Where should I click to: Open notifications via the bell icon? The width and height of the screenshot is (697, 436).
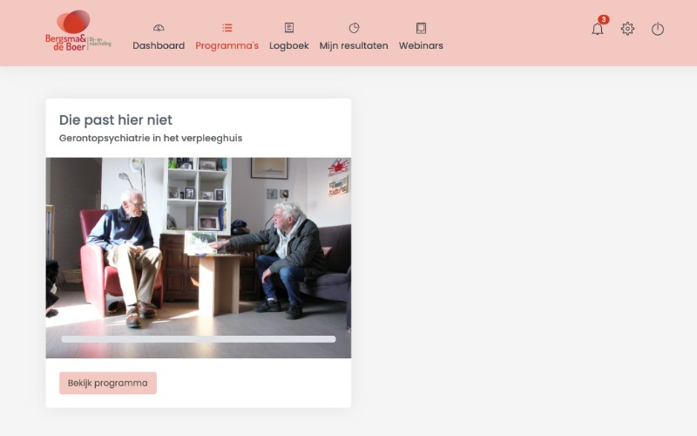tap(598, 30)
